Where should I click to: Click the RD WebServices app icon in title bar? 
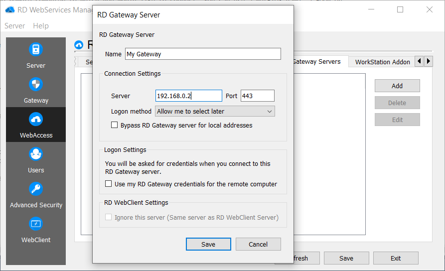point(10,9)
